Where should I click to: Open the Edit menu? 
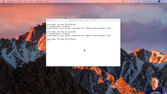[25, 2]
